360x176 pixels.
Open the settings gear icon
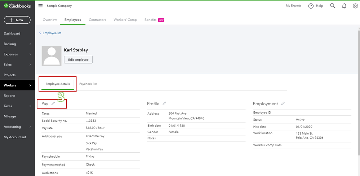click(x=355, y=6)
